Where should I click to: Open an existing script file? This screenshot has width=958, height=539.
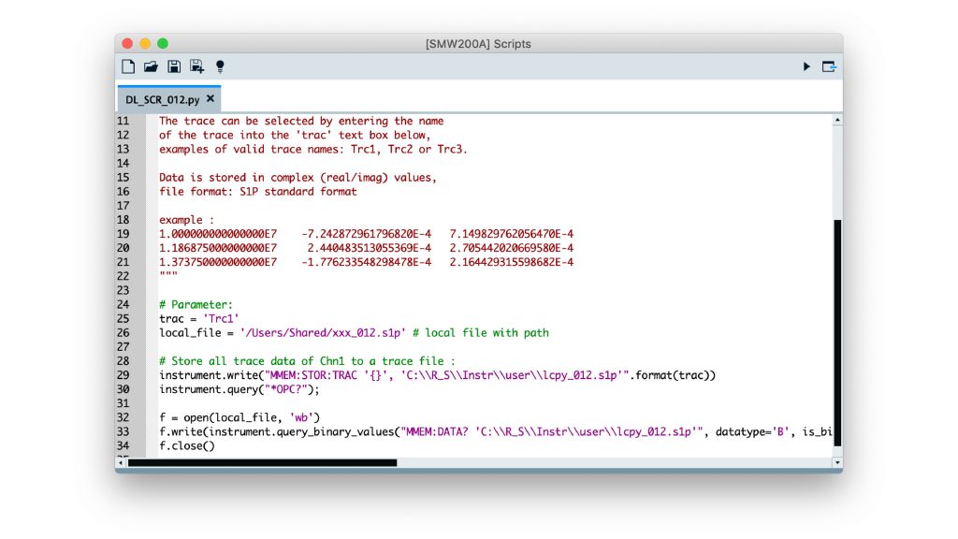click(x=151, y=66)
